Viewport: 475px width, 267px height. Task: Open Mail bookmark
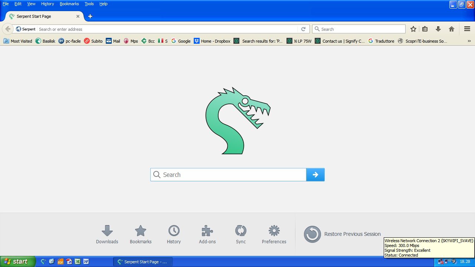(x=113, y=41)
